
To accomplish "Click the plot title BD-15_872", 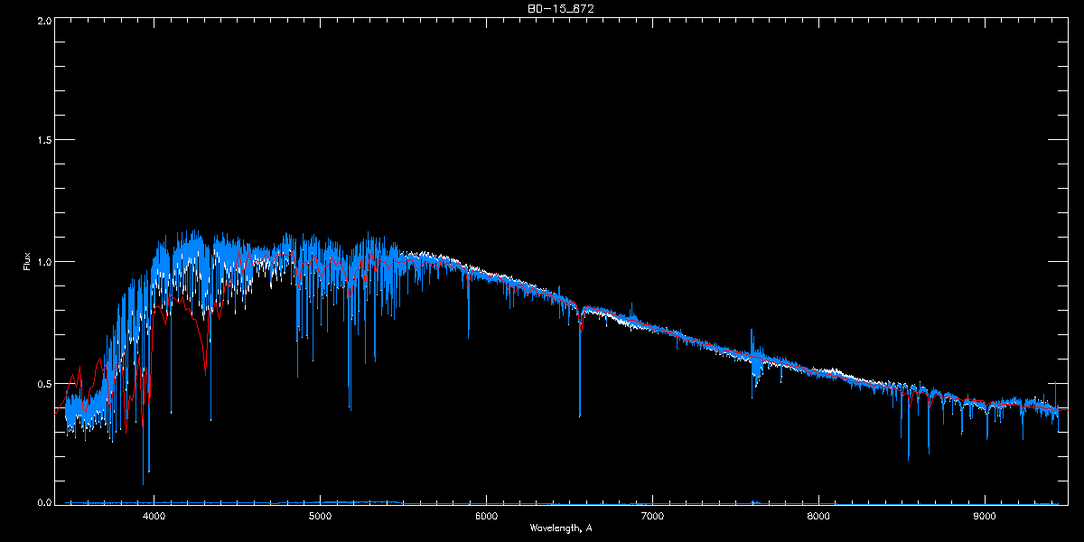I will point(560,8).
